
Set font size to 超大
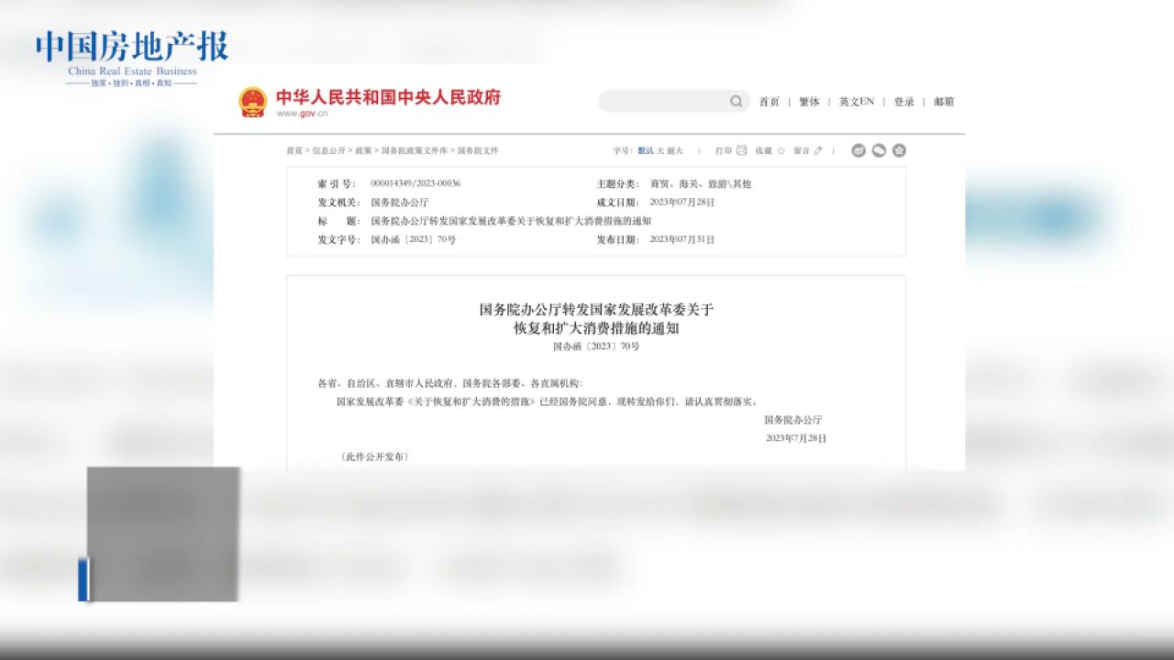coord(675,150)
